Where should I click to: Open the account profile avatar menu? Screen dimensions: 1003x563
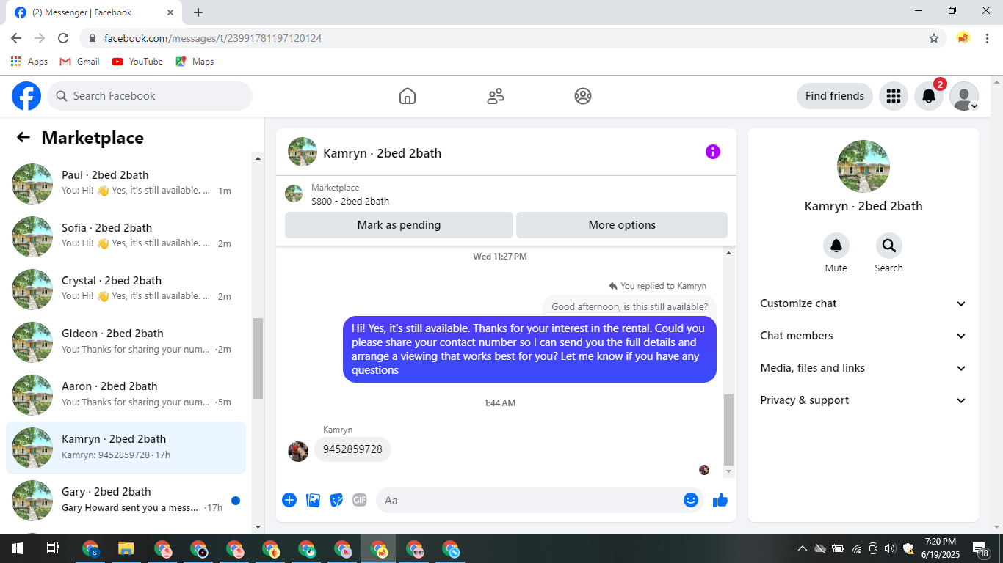point(964,96)
